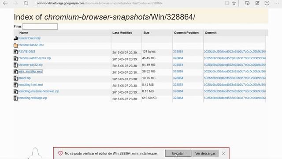Open commit hash link in REVISIONS row
282x159 pixels.
[235, 52]
